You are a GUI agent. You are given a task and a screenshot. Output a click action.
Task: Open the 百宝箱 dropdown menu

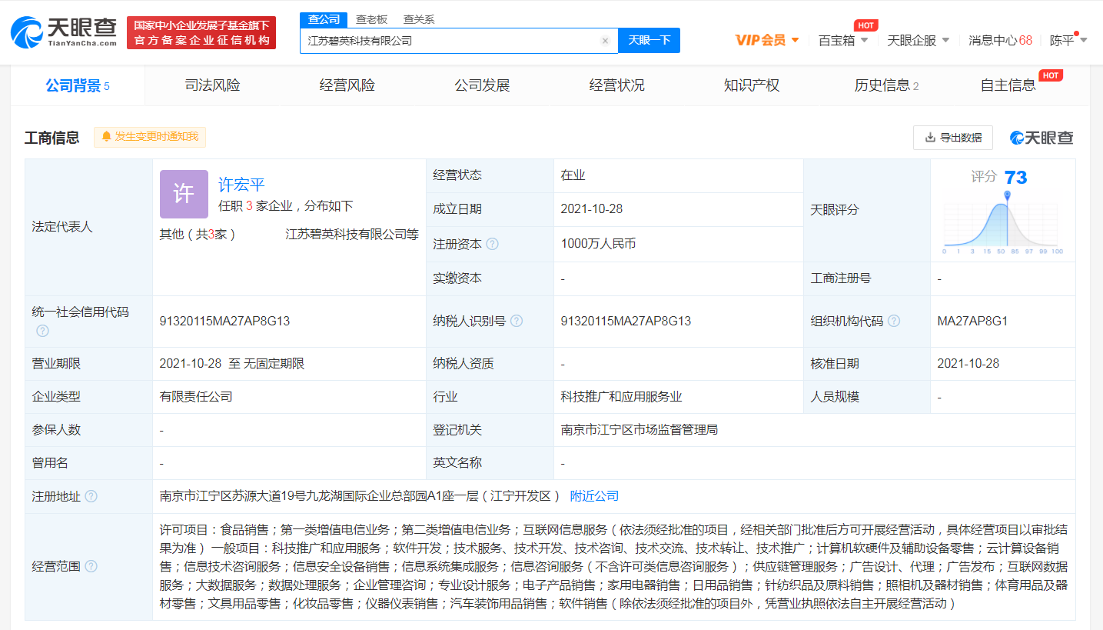(x=843, y=40)
